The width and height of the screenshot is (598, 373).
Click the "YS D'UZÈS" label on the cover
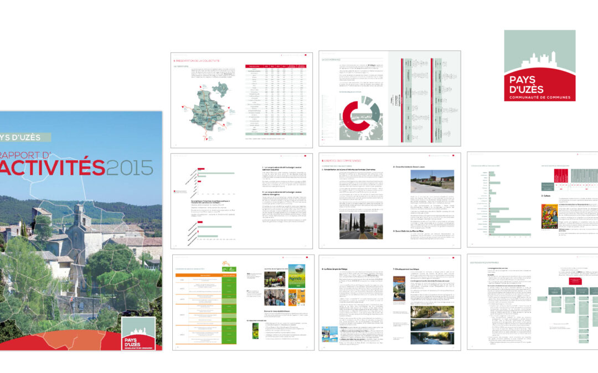click(x=25, y=138)
